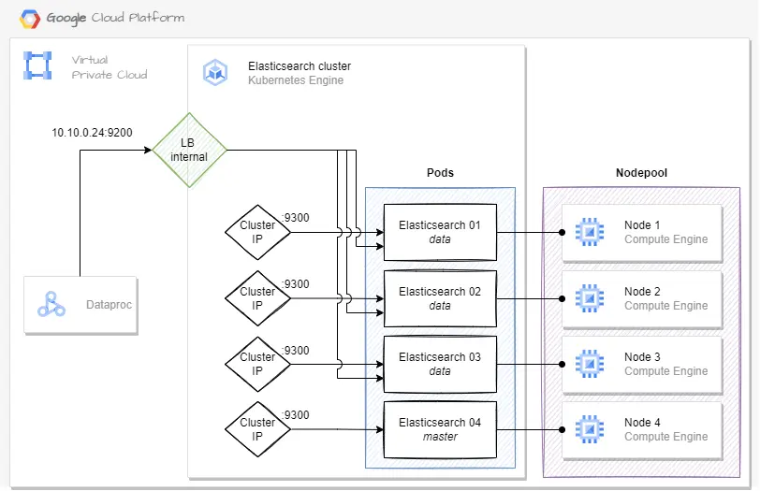Click the 10.10.0.24:9200 address label

92,133
